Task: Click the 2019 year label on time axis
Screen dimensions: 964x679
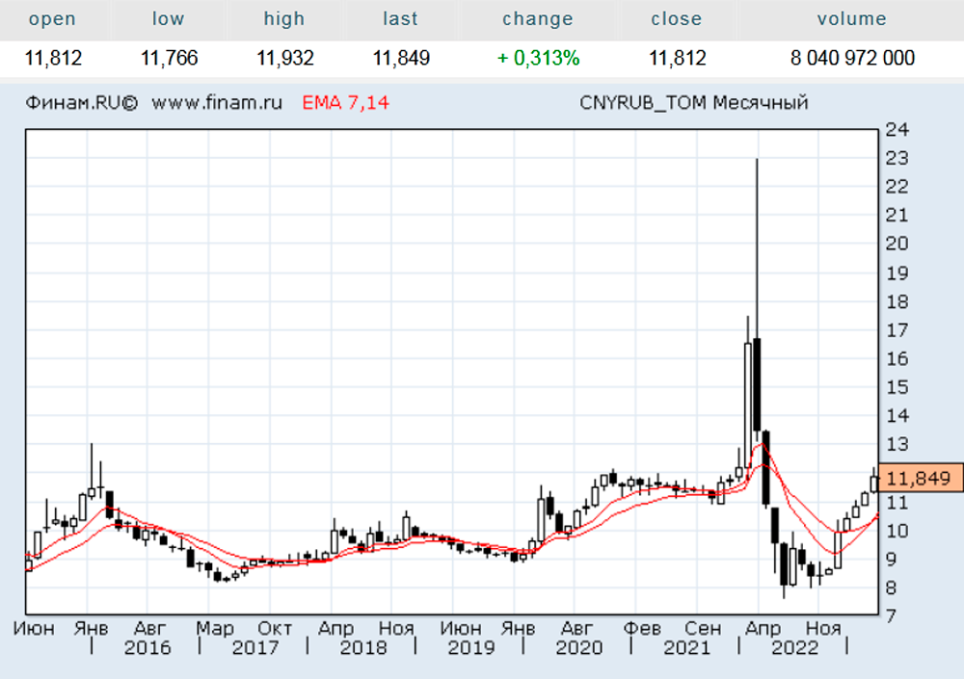Action: click(470, 647)
